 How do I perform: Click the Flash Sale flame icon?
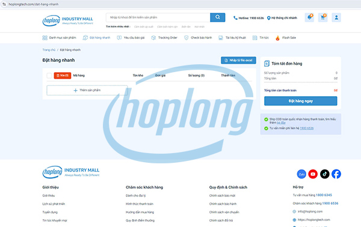coord(277,38)
